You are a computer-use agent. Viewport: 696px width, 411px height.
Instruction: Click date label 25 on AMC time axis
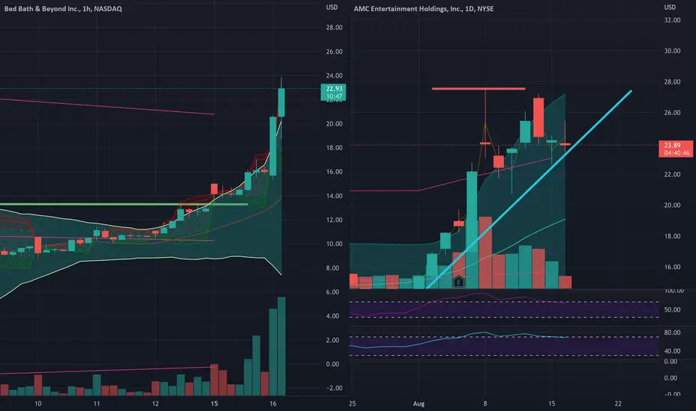352,404
